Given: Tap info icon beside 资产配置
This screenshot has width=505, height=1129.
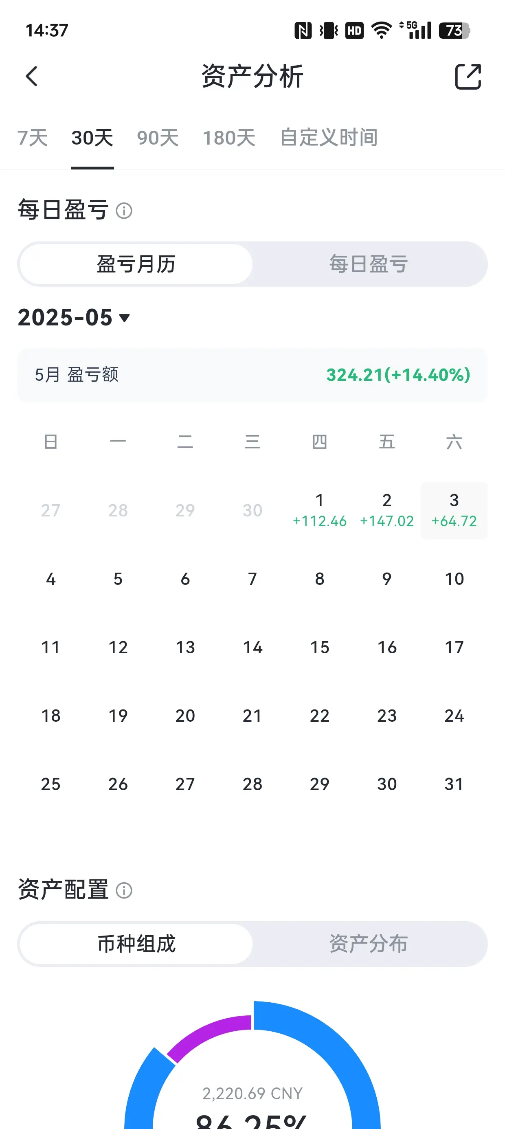Looking at the screenshot, I should point(124,891).
